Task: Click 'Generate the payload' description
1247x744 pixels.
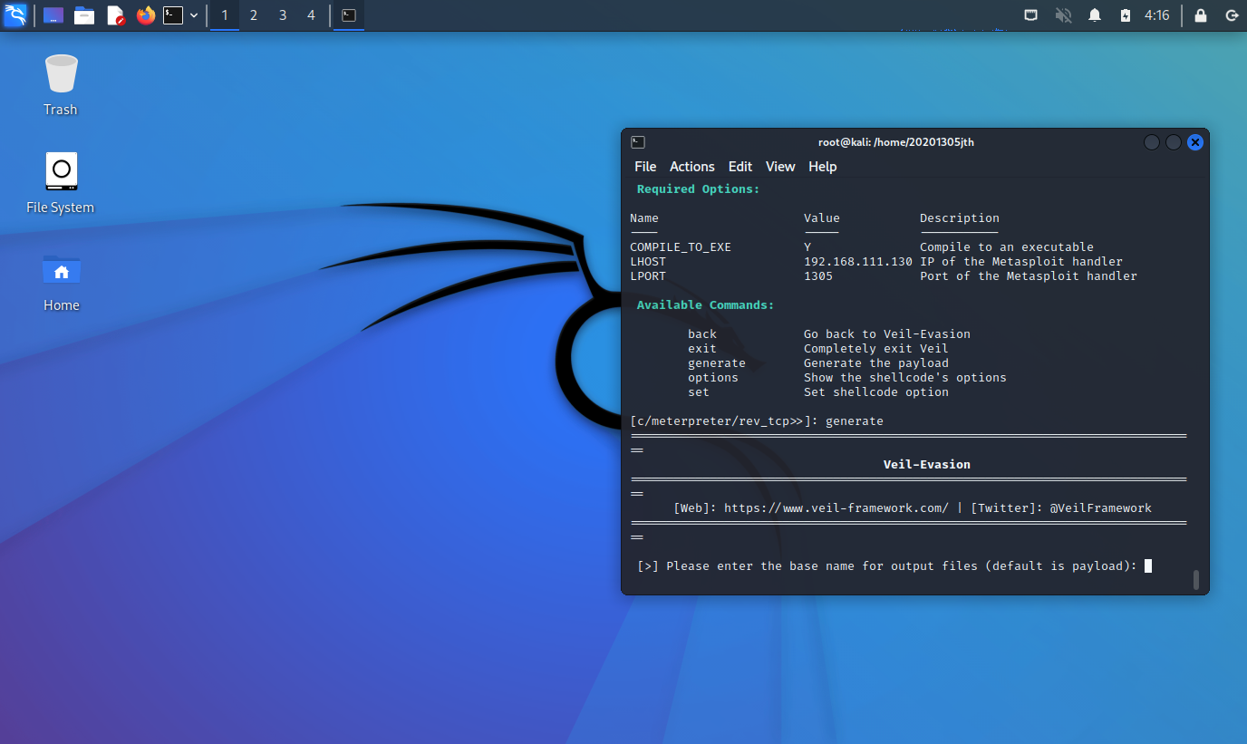Action: click(876, 363)
